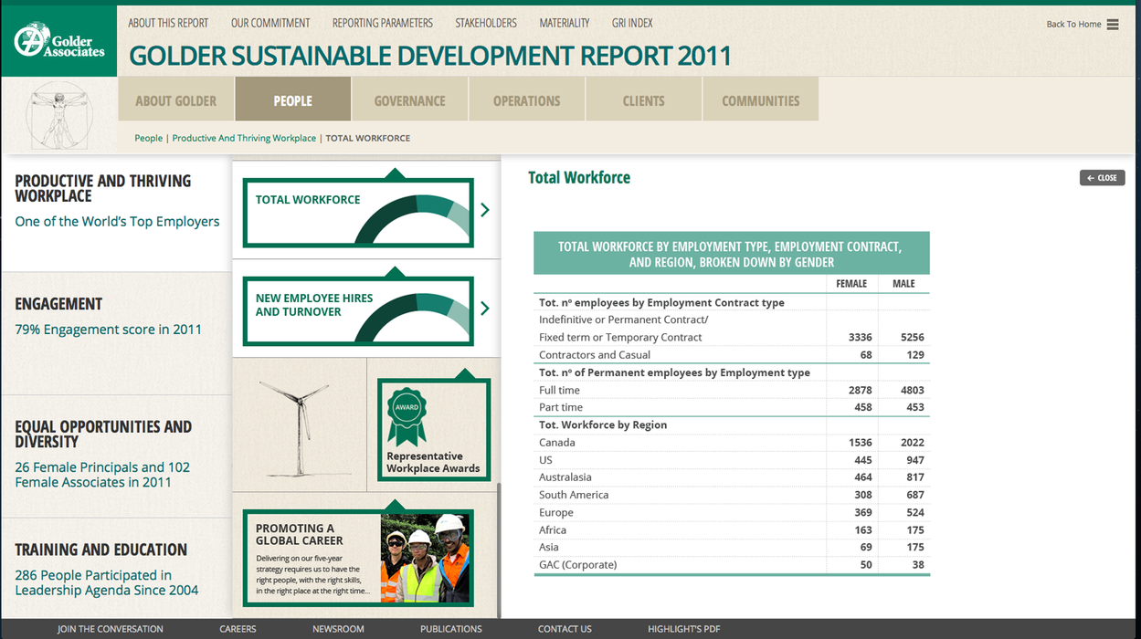This screenshot has height=639, width=1141.
Task: Close the Total Workforce panel
Action: (x=1102, y=178)
